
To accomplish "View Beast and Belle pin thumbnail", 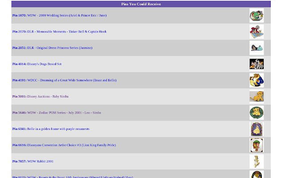I will pyautogui.click(x=256, y=80).
